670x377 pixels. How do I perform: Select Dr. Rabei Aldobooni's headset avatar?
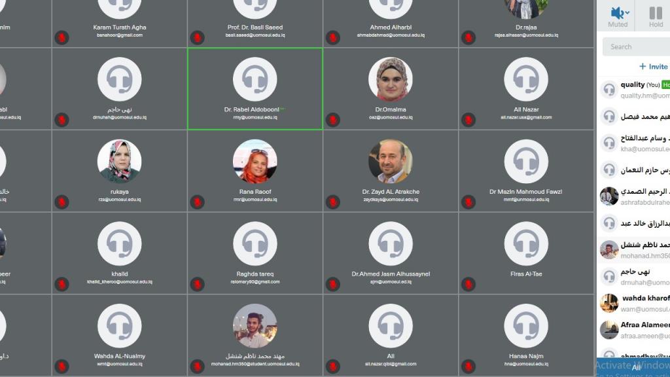255,79
